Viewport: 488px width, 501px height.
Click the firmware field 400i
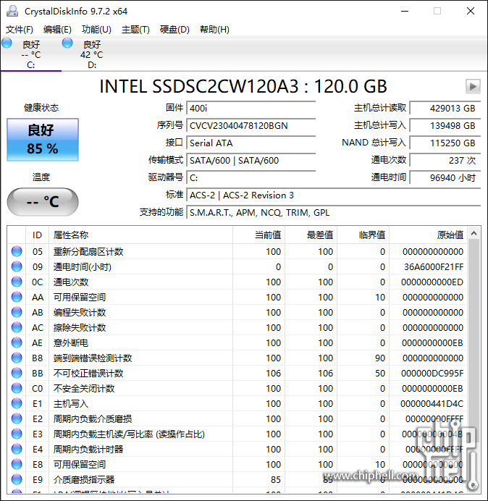pyautogui.click(x=251, y=109)
